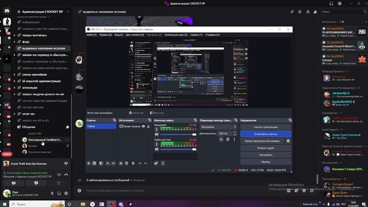Open OBS Файл menu
This screenshot has height=207, width=368.
click(x=91, y=34)
